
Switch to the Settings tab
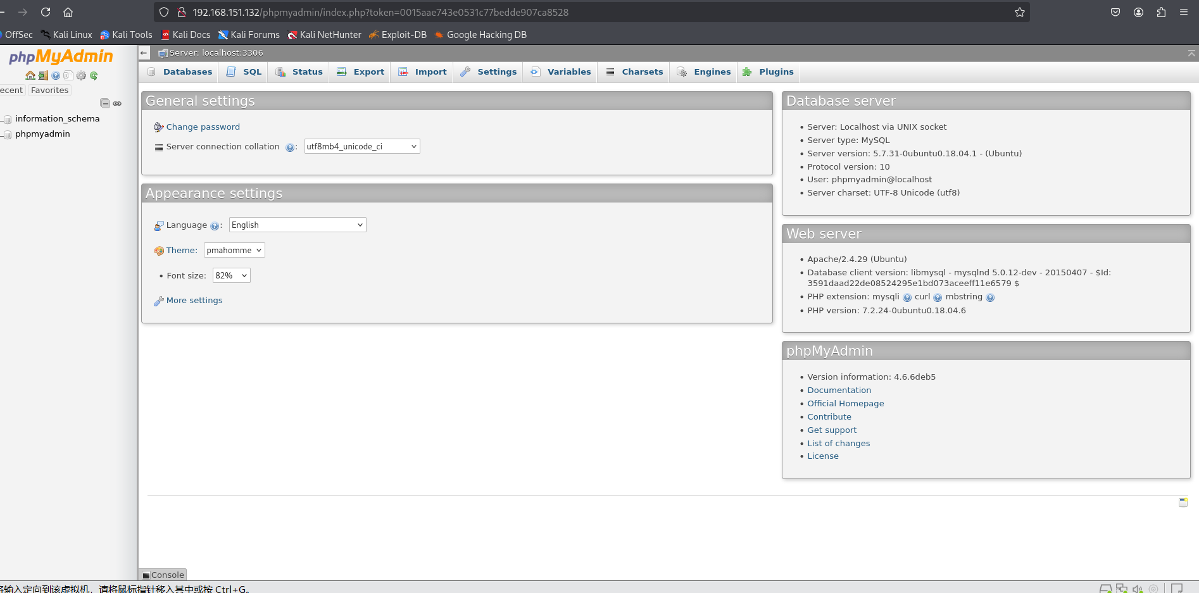488,72
